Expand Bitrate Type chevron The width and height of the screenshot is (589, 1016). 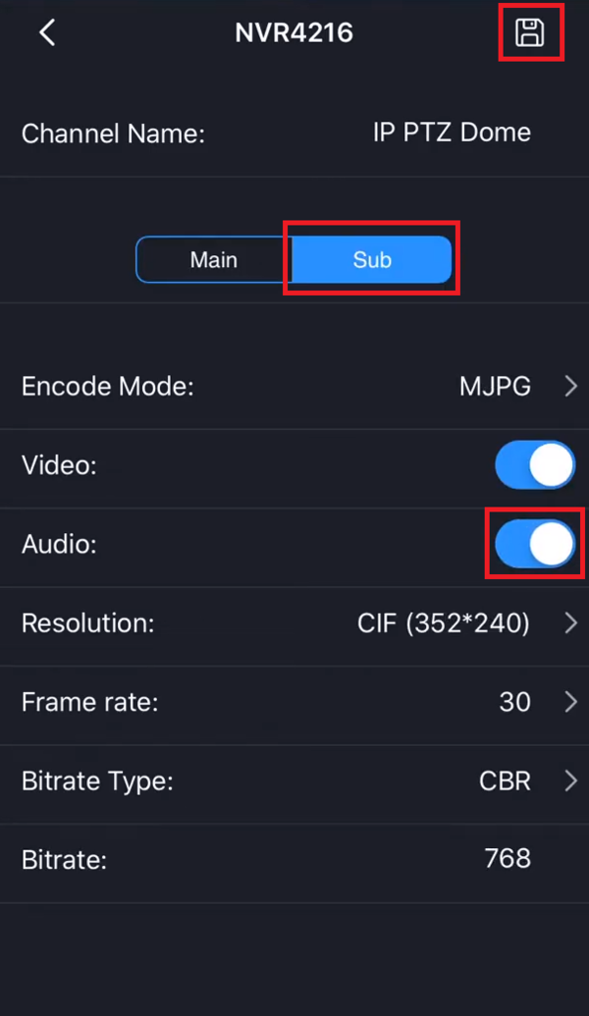[571, 781]
